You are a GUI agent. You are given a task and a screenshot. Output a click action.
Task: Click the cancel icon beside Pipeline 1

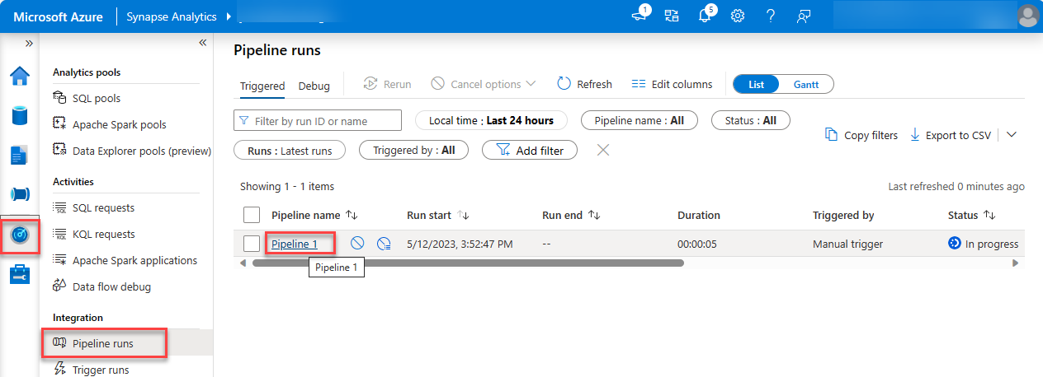[x=357, y=244]
